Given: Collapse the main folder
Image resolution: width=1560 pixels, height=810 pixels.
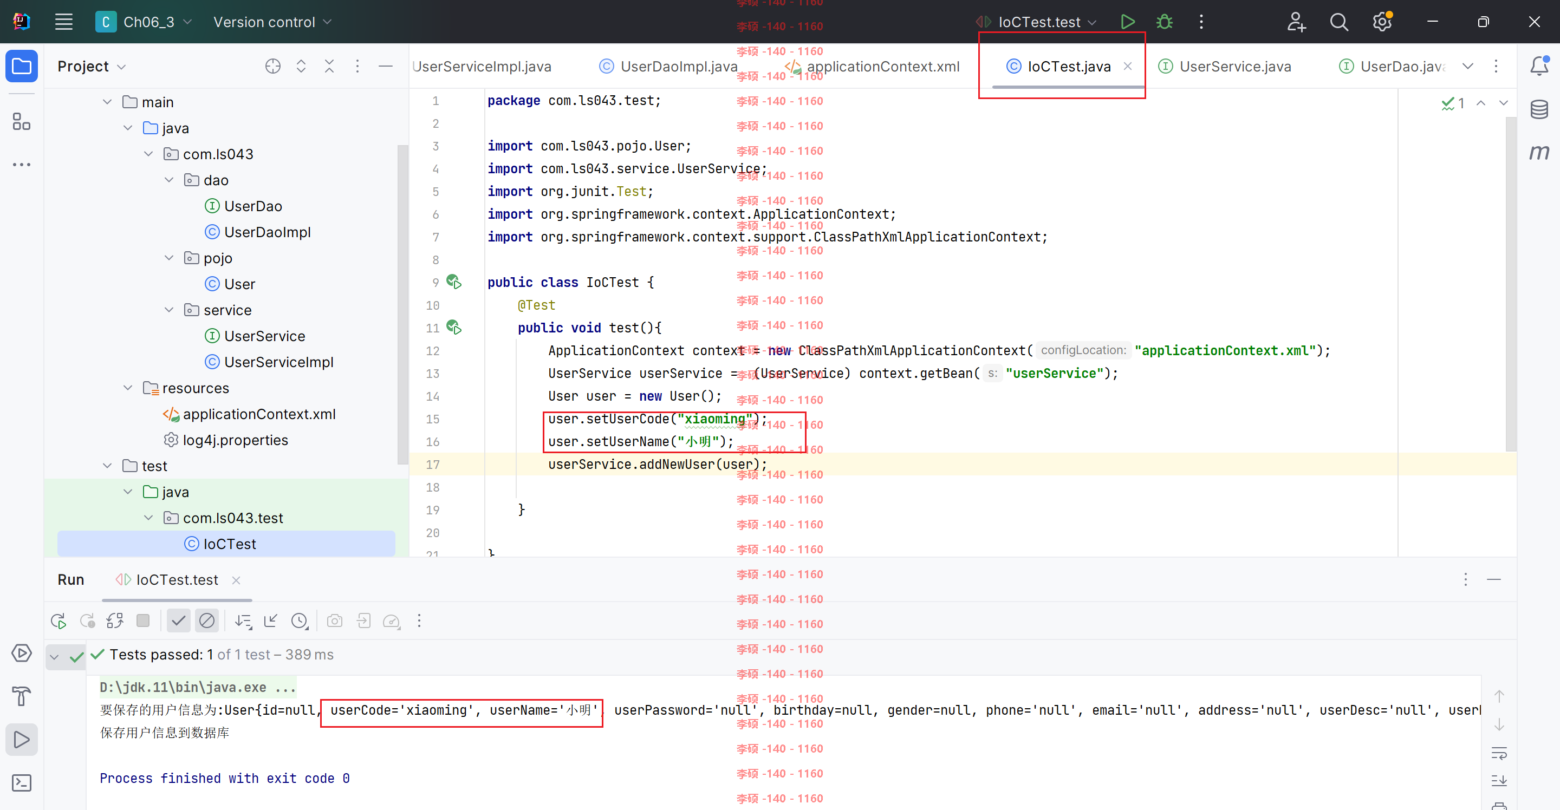Looking at the screenshot, I should [x=107, y=102].
